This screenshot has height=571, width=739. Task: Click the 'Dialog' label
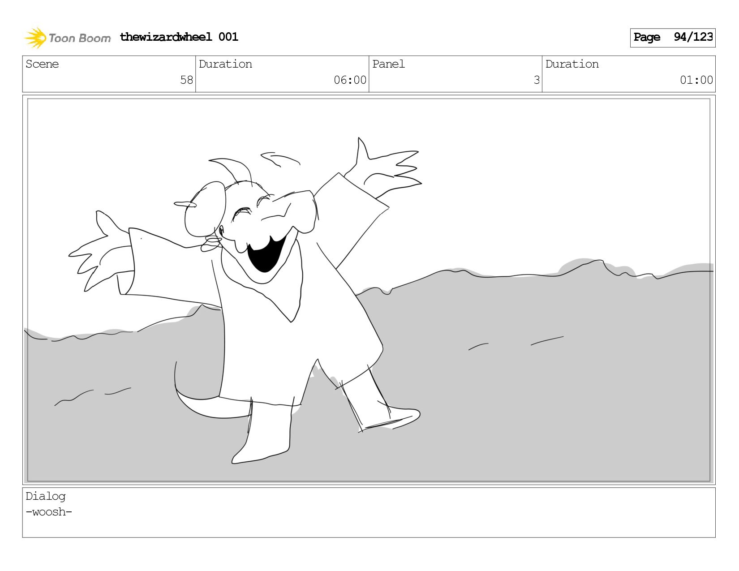(x=46, y=496)
